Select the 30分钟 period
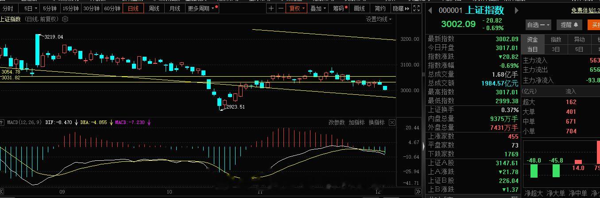 92,8
